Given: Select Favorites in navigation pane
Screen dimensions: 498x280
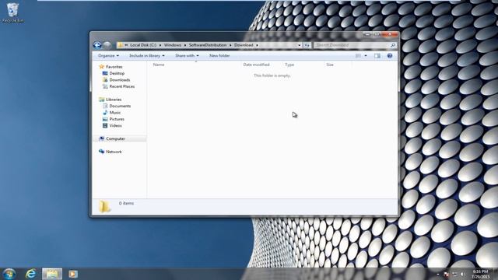Looking at the screenshot, I should pyautogui.click(x=114, y=67).
